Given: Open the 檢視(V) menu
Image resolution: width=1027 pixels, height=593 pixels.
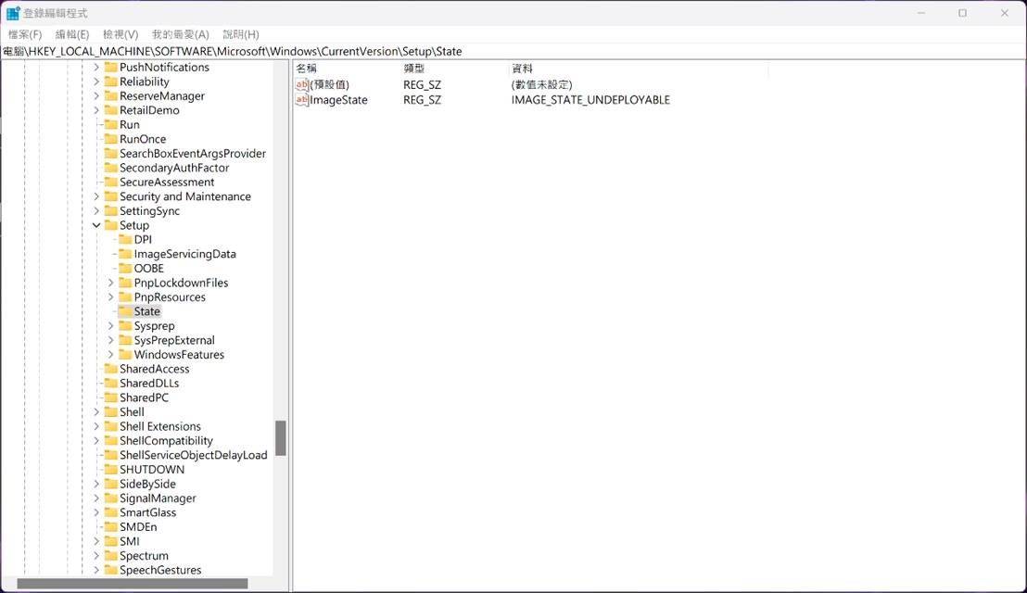Looking at the screenshot, I should [120, 34].
